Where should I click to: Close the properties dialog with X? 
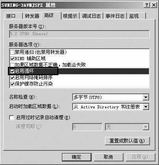pyautogui.click(x=154, y=5)
